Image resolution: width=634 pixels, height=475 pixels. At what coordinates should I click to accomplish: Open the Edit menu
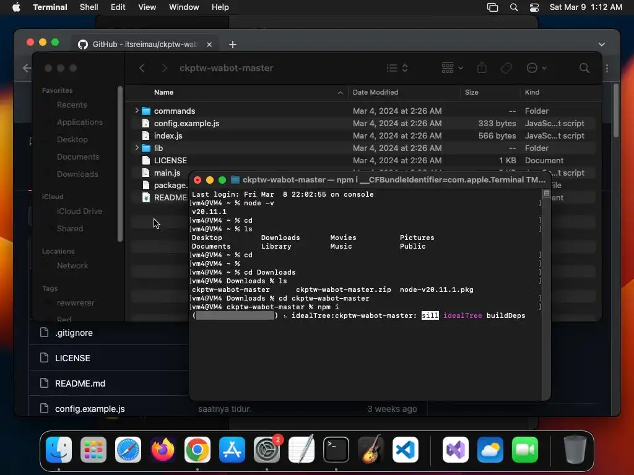coord(118,7)
